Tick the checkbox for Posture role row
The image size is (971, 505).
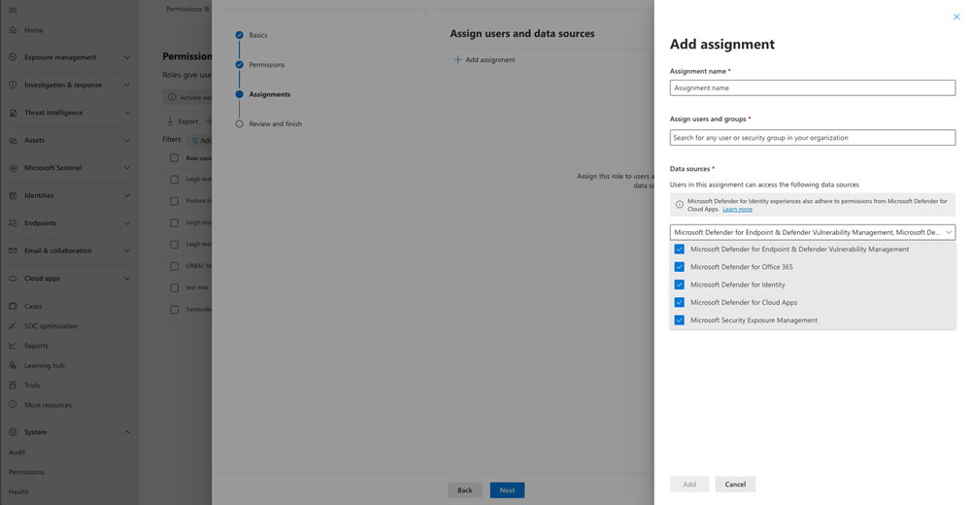[x=174, y=201]
